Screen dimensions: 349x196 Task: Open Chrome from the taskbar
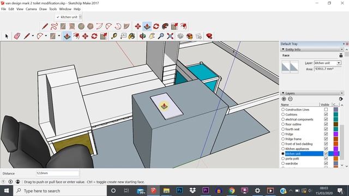point(232,191)
